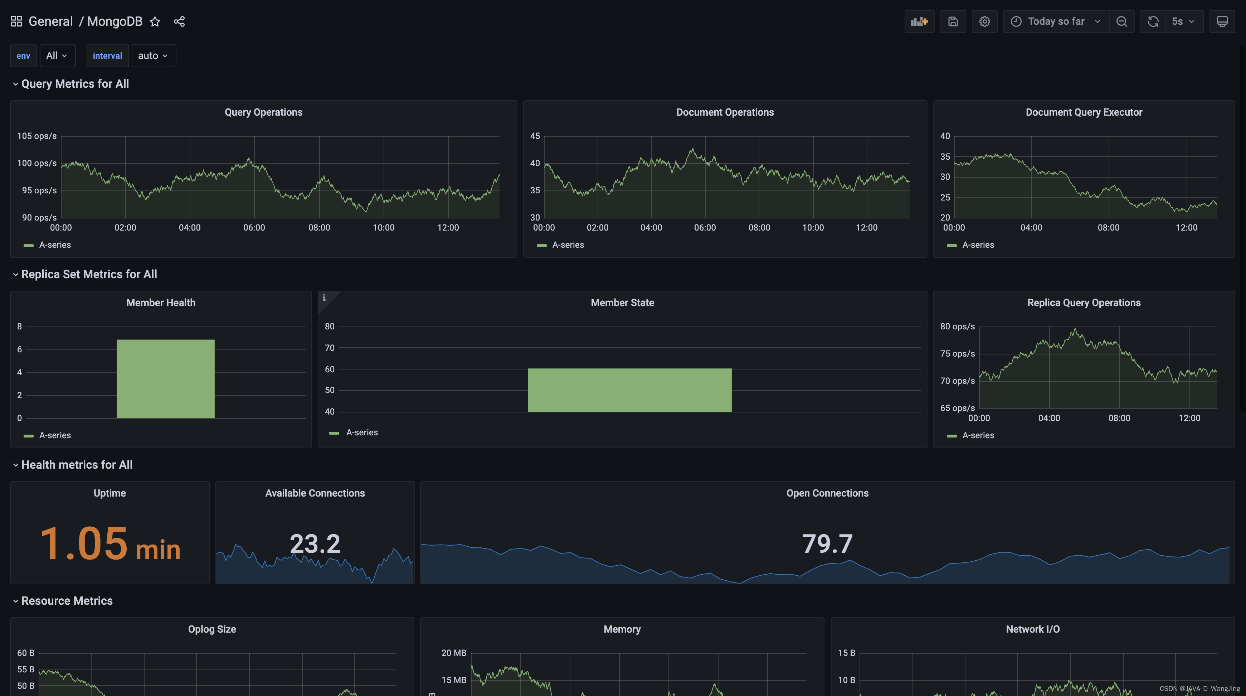Open the interval auto dropdown
Screen dimensions: 1246x696
pyautogui.click(x=153, y=55)
